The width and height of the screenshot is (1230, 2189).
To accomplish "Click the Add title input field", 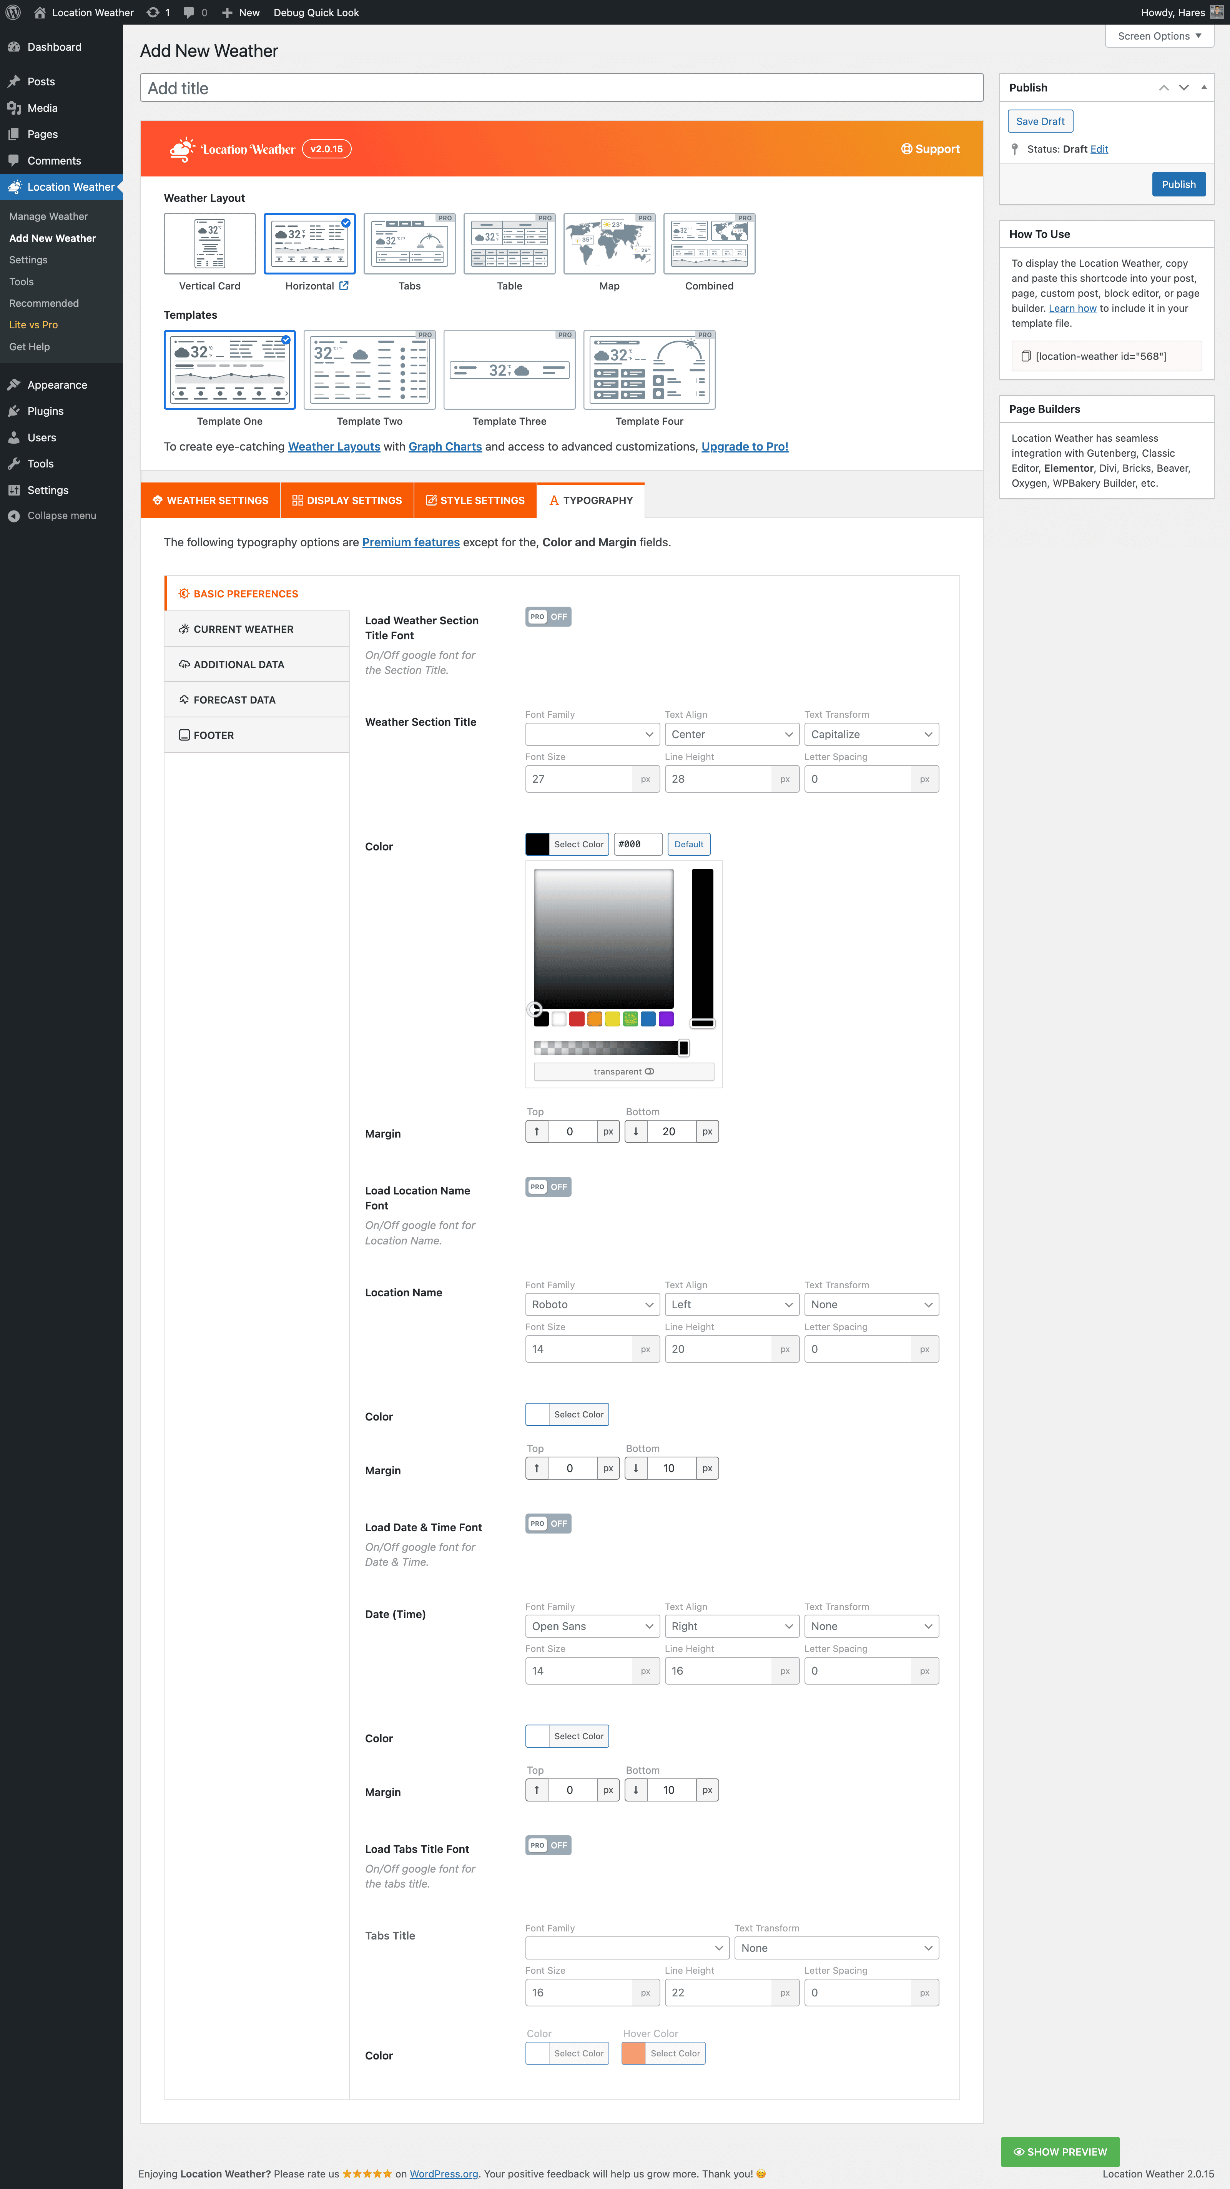I will [x=561, y=88].
